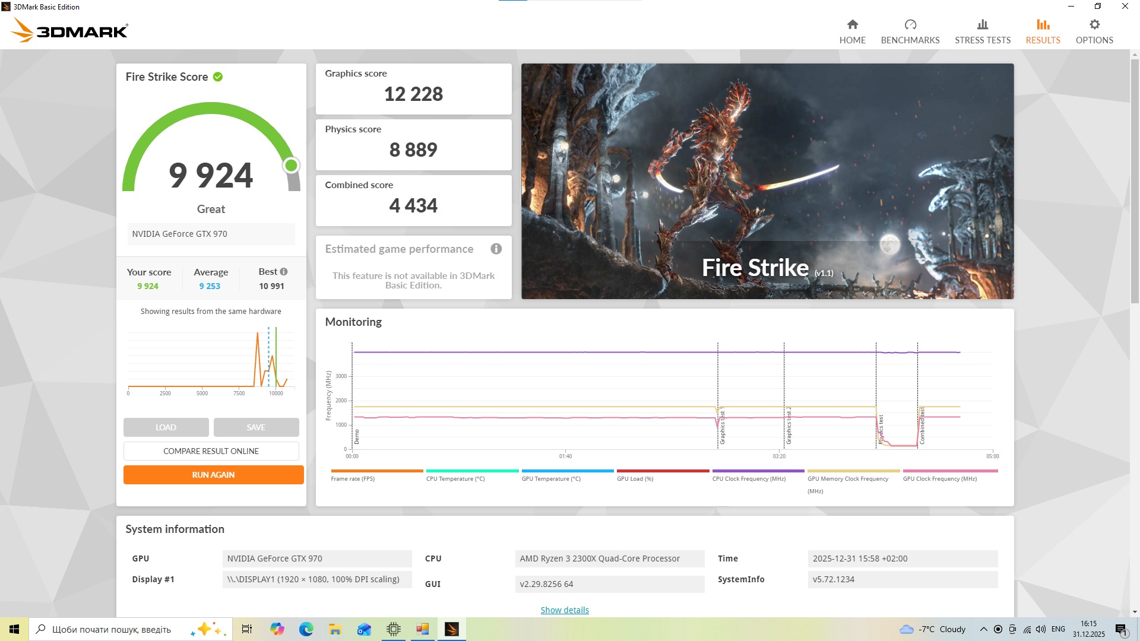Image resolution: width=1140 pixels, height=641 pixels.
Task: Click Compare Result Online button
Action: click(211, 451)
